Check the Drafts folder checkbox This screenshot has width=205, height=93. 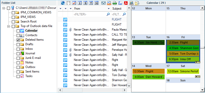[x=18, y=45]
